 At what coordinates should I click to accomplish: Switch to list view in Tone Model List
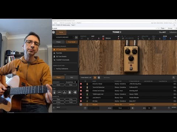coord(95,77)
